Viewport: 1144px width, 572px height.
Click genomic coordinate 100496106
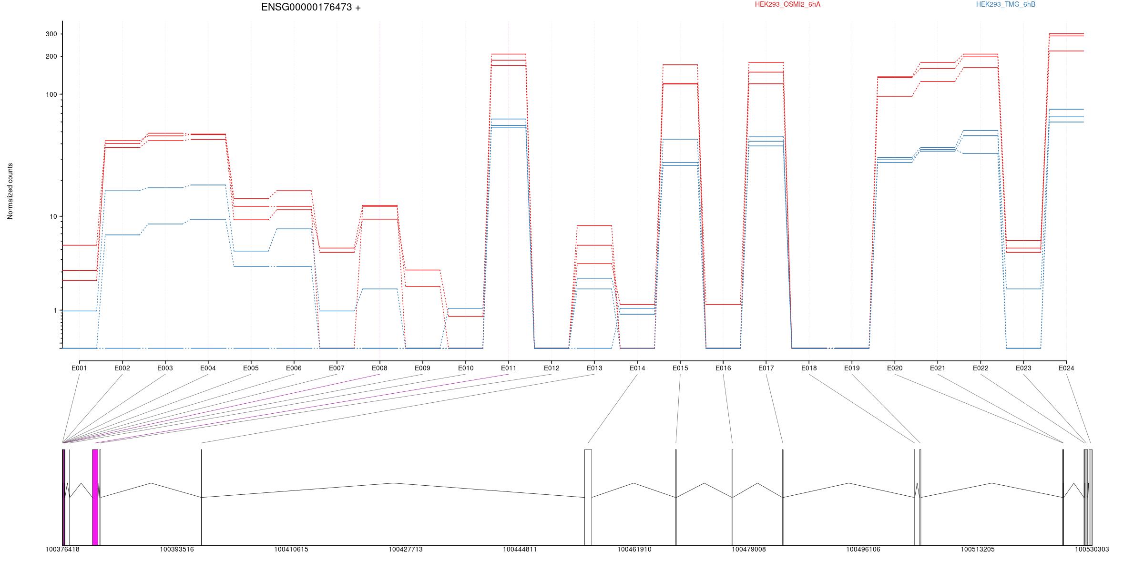pyautogui.click(x=863, y=549)
